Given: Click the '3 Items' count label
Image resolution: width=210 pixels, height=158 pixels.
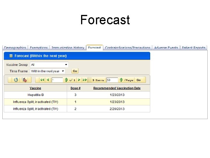Looking at the screenshot, I should pyautogui.click(x=98, y=80).
